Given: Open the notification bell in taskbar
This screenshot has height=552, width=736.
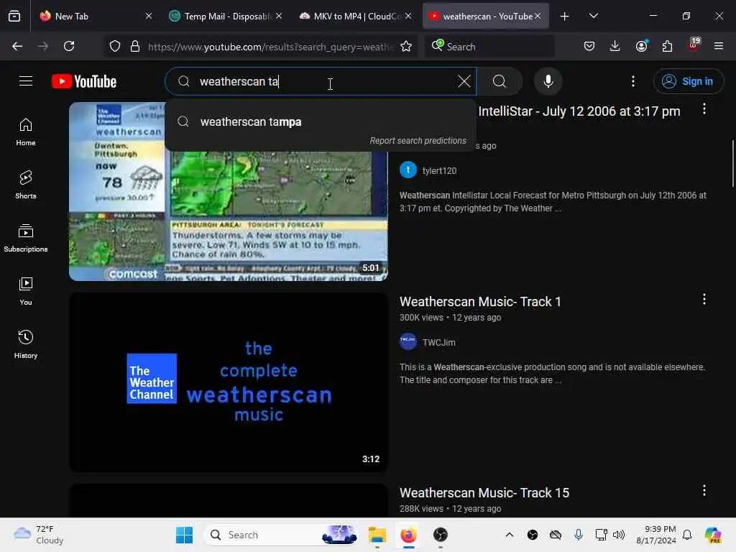Looking at the screenshot, I should 687,535.
